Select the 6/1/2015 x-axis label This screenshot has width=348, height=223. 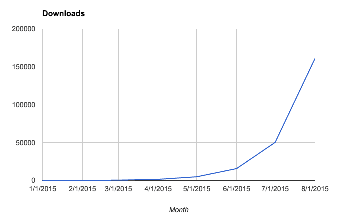[x=236, y=189]
